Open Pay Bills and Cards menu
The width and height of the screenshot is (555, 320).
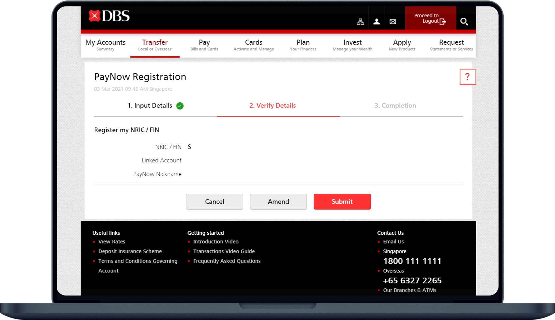pyautogui.click(x=204, y=45)
